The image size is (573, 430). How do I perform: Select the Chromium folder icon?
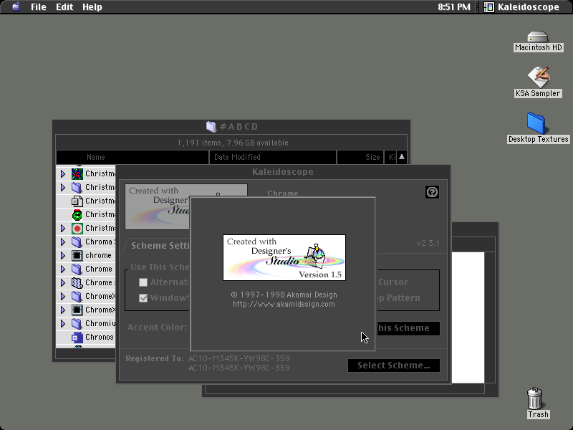(x=77, y=323)
